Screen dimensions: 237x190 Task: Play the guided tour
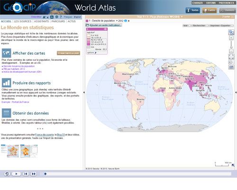click(x=16, y=174)
